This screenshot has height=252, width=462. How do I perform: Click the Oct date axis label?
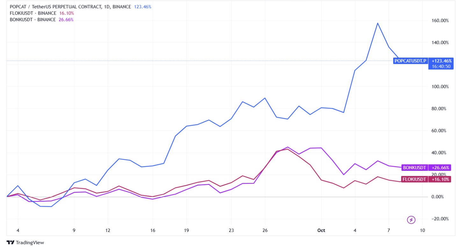click(321, 230)
